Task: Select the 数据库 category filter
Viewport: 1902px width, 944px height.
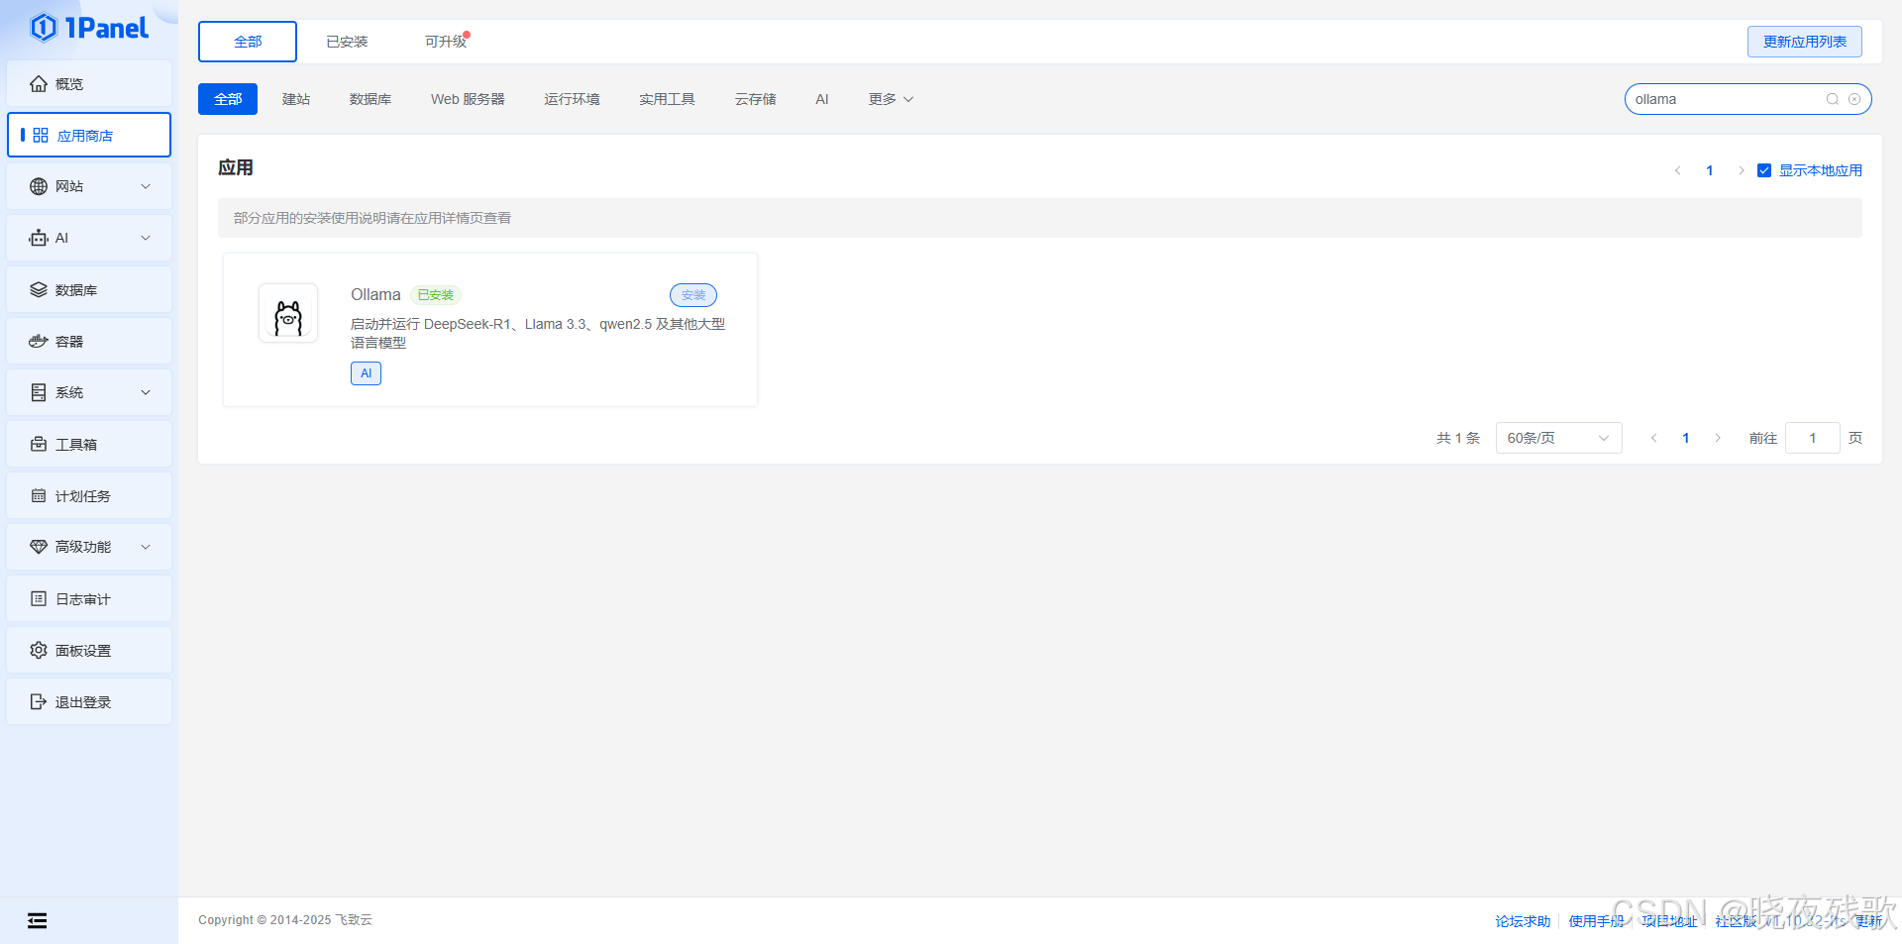Action: tap(370, 99)
